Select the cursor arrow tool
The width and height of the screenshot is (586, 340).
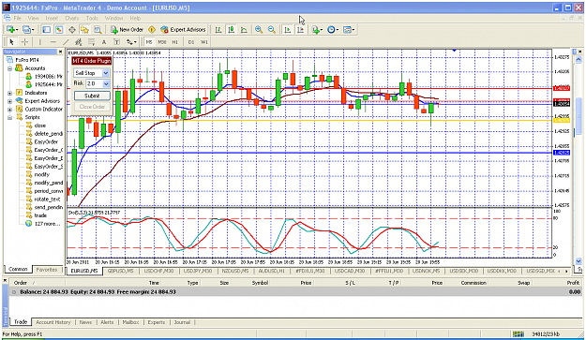[11, 42]
